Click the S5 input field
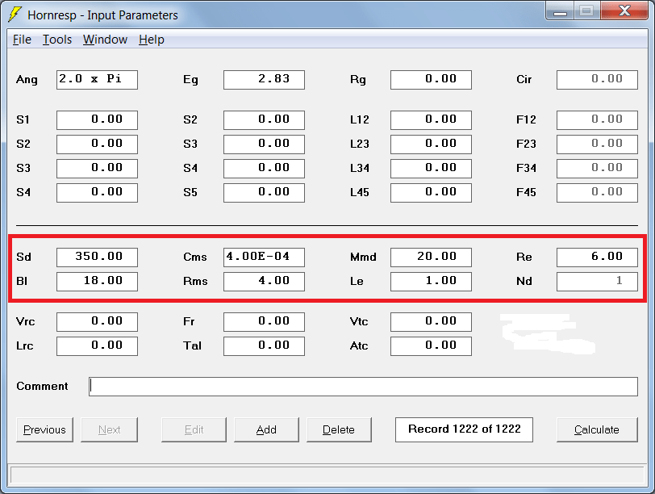Viewport: 655px width, 494px height. click(264, 193)
